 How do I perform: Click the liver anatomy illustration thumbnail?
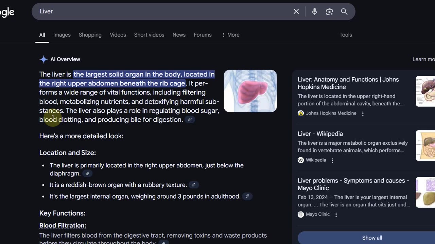(250, 91)
